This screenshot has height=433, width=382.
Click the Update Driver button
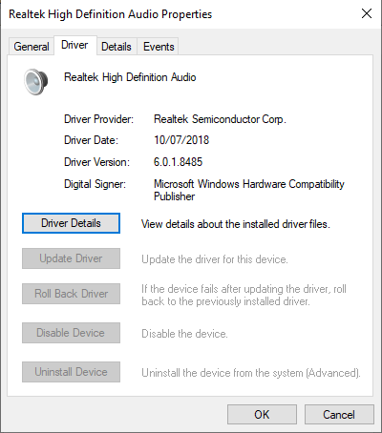coord(71,258)
